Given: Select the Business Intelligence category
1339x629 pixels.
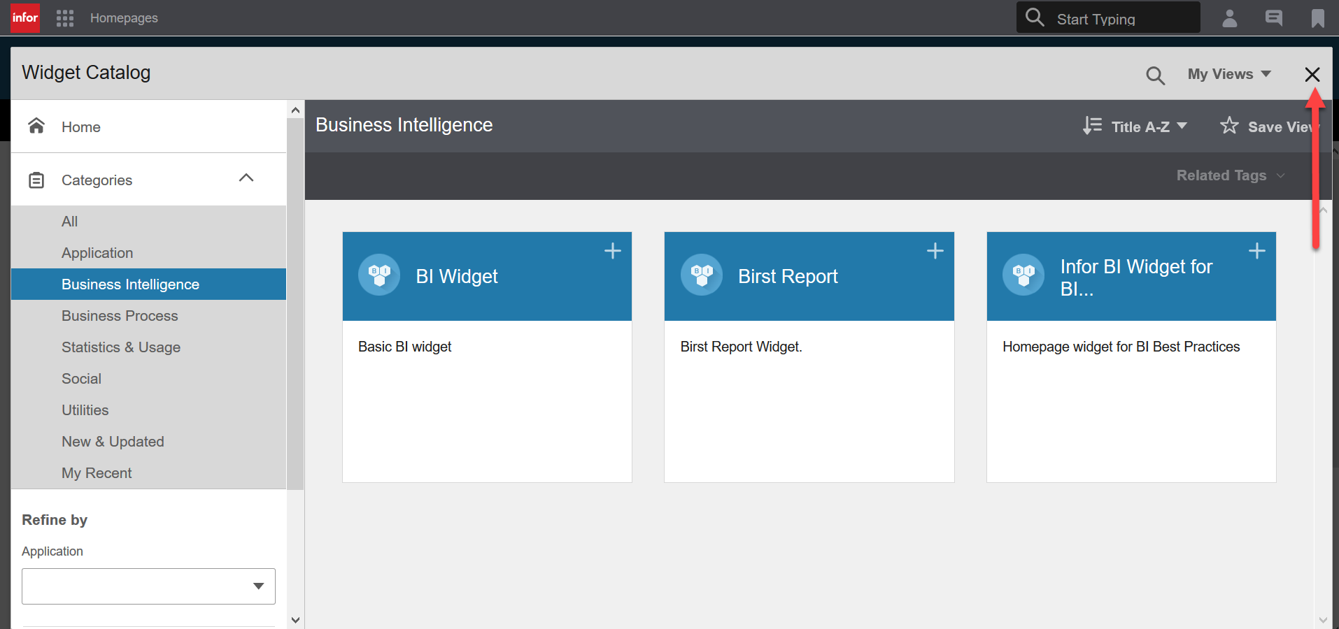Looking at the screenshot, I should pos(148,284).
